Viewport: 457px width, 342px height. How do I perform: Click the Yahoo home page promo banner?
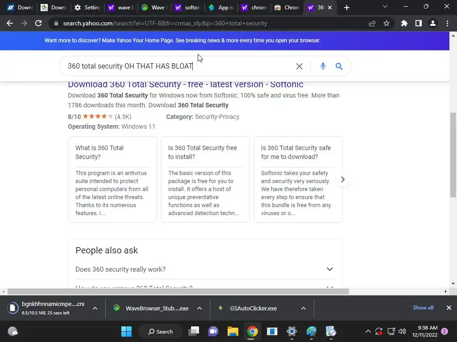[x=183, y=41]
